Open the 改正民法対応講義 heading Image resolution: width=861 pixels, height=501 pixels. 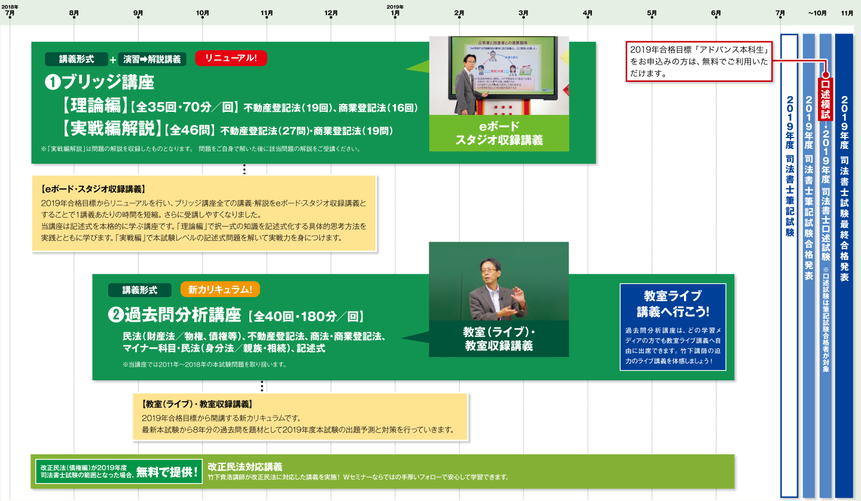(x=245, y=466)
